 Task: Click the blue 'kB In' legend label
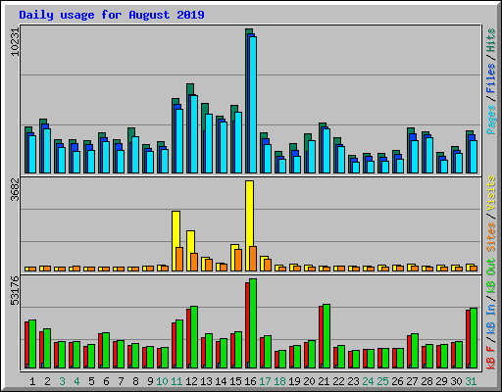click(491, 320)
